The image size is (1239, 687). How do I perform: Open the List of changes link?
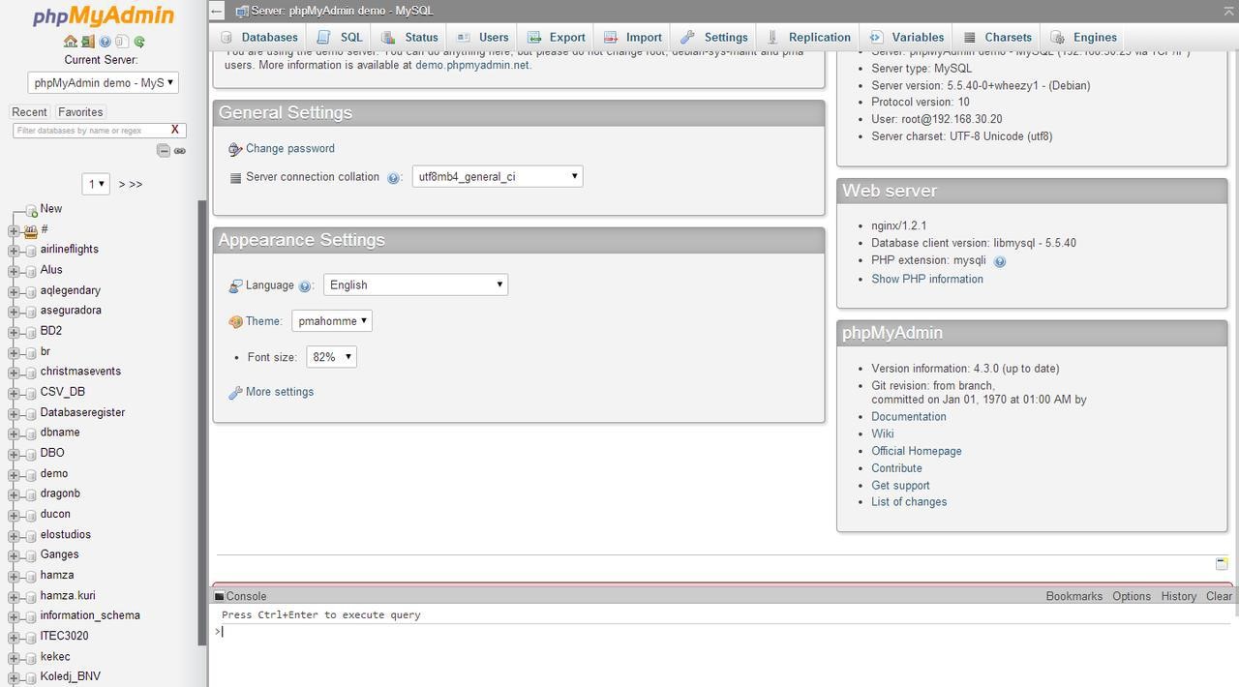(908, 501)
